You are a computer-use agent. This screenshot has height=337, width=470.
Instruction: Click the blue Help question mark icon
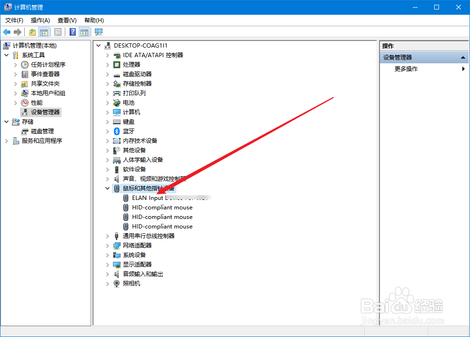click(x=72, y=32)
